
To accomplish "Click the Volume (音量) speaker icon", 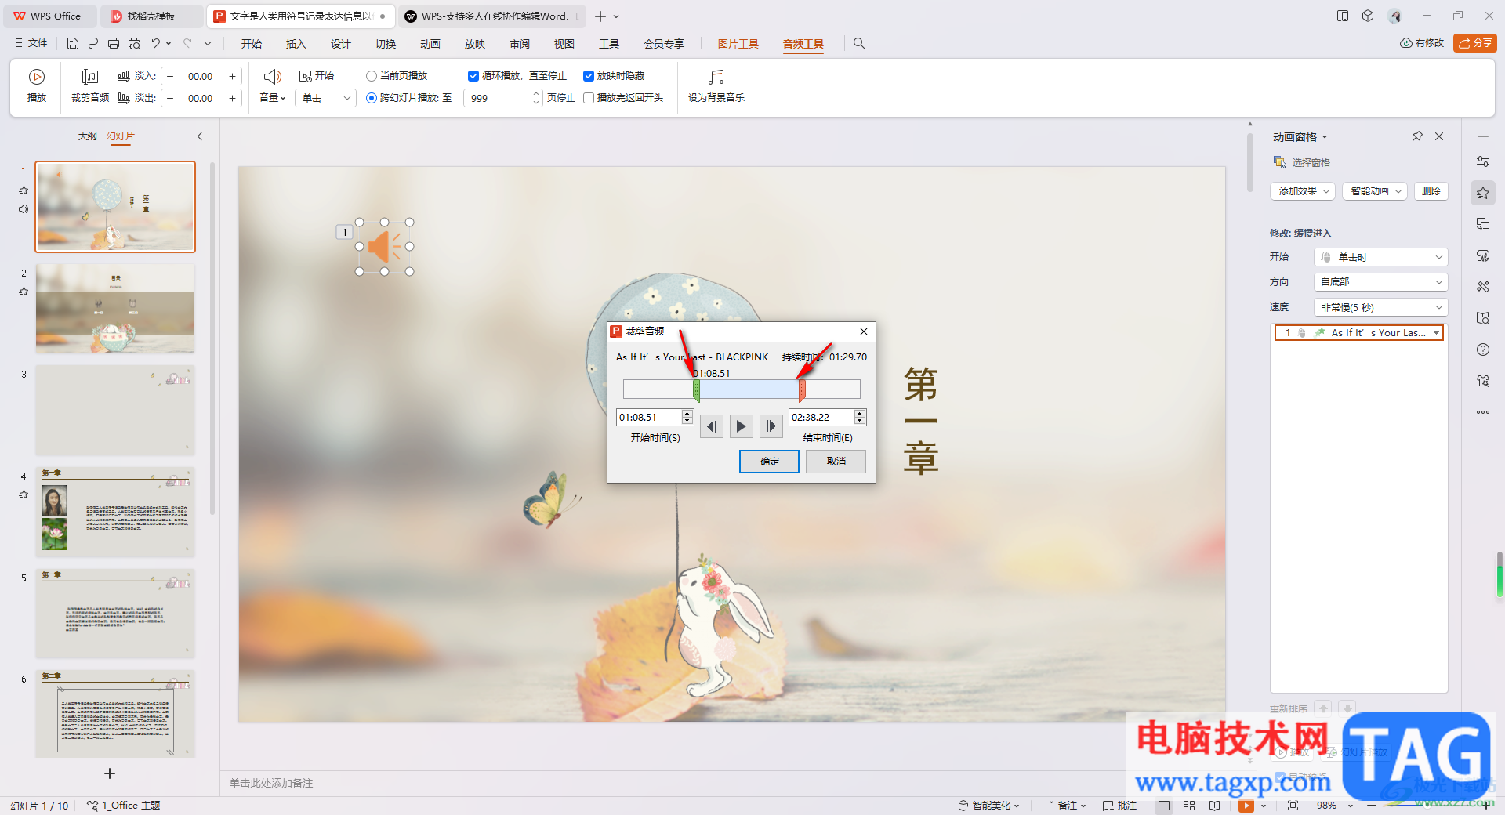I will [x=272, y=77].
